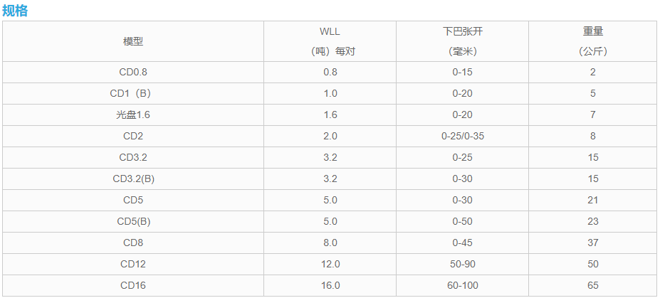Click the 0-25/0-35 jaw opening value

coord(463,136)
